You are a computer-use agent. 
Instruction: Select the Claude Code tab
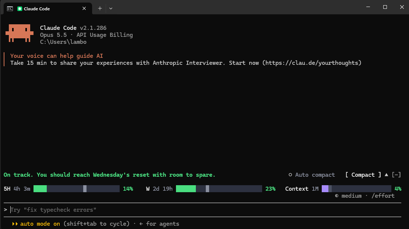pyautogui.click(x=48, y=8)
